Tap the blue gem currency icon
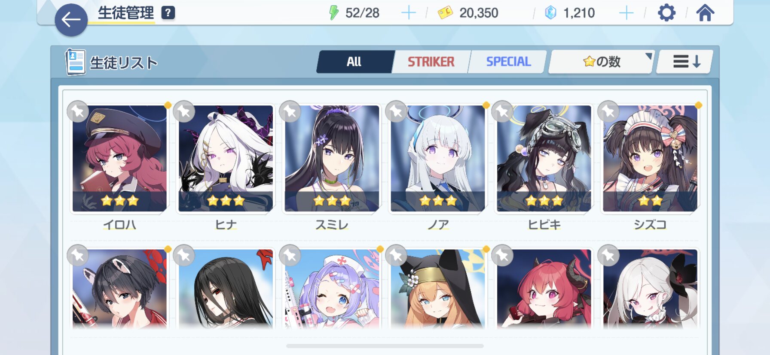 point(550,13)
